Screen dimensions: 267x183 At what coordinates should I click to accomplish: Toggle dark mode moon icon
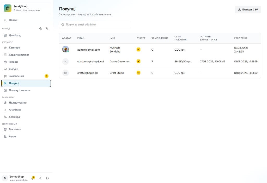pos(40,29)
